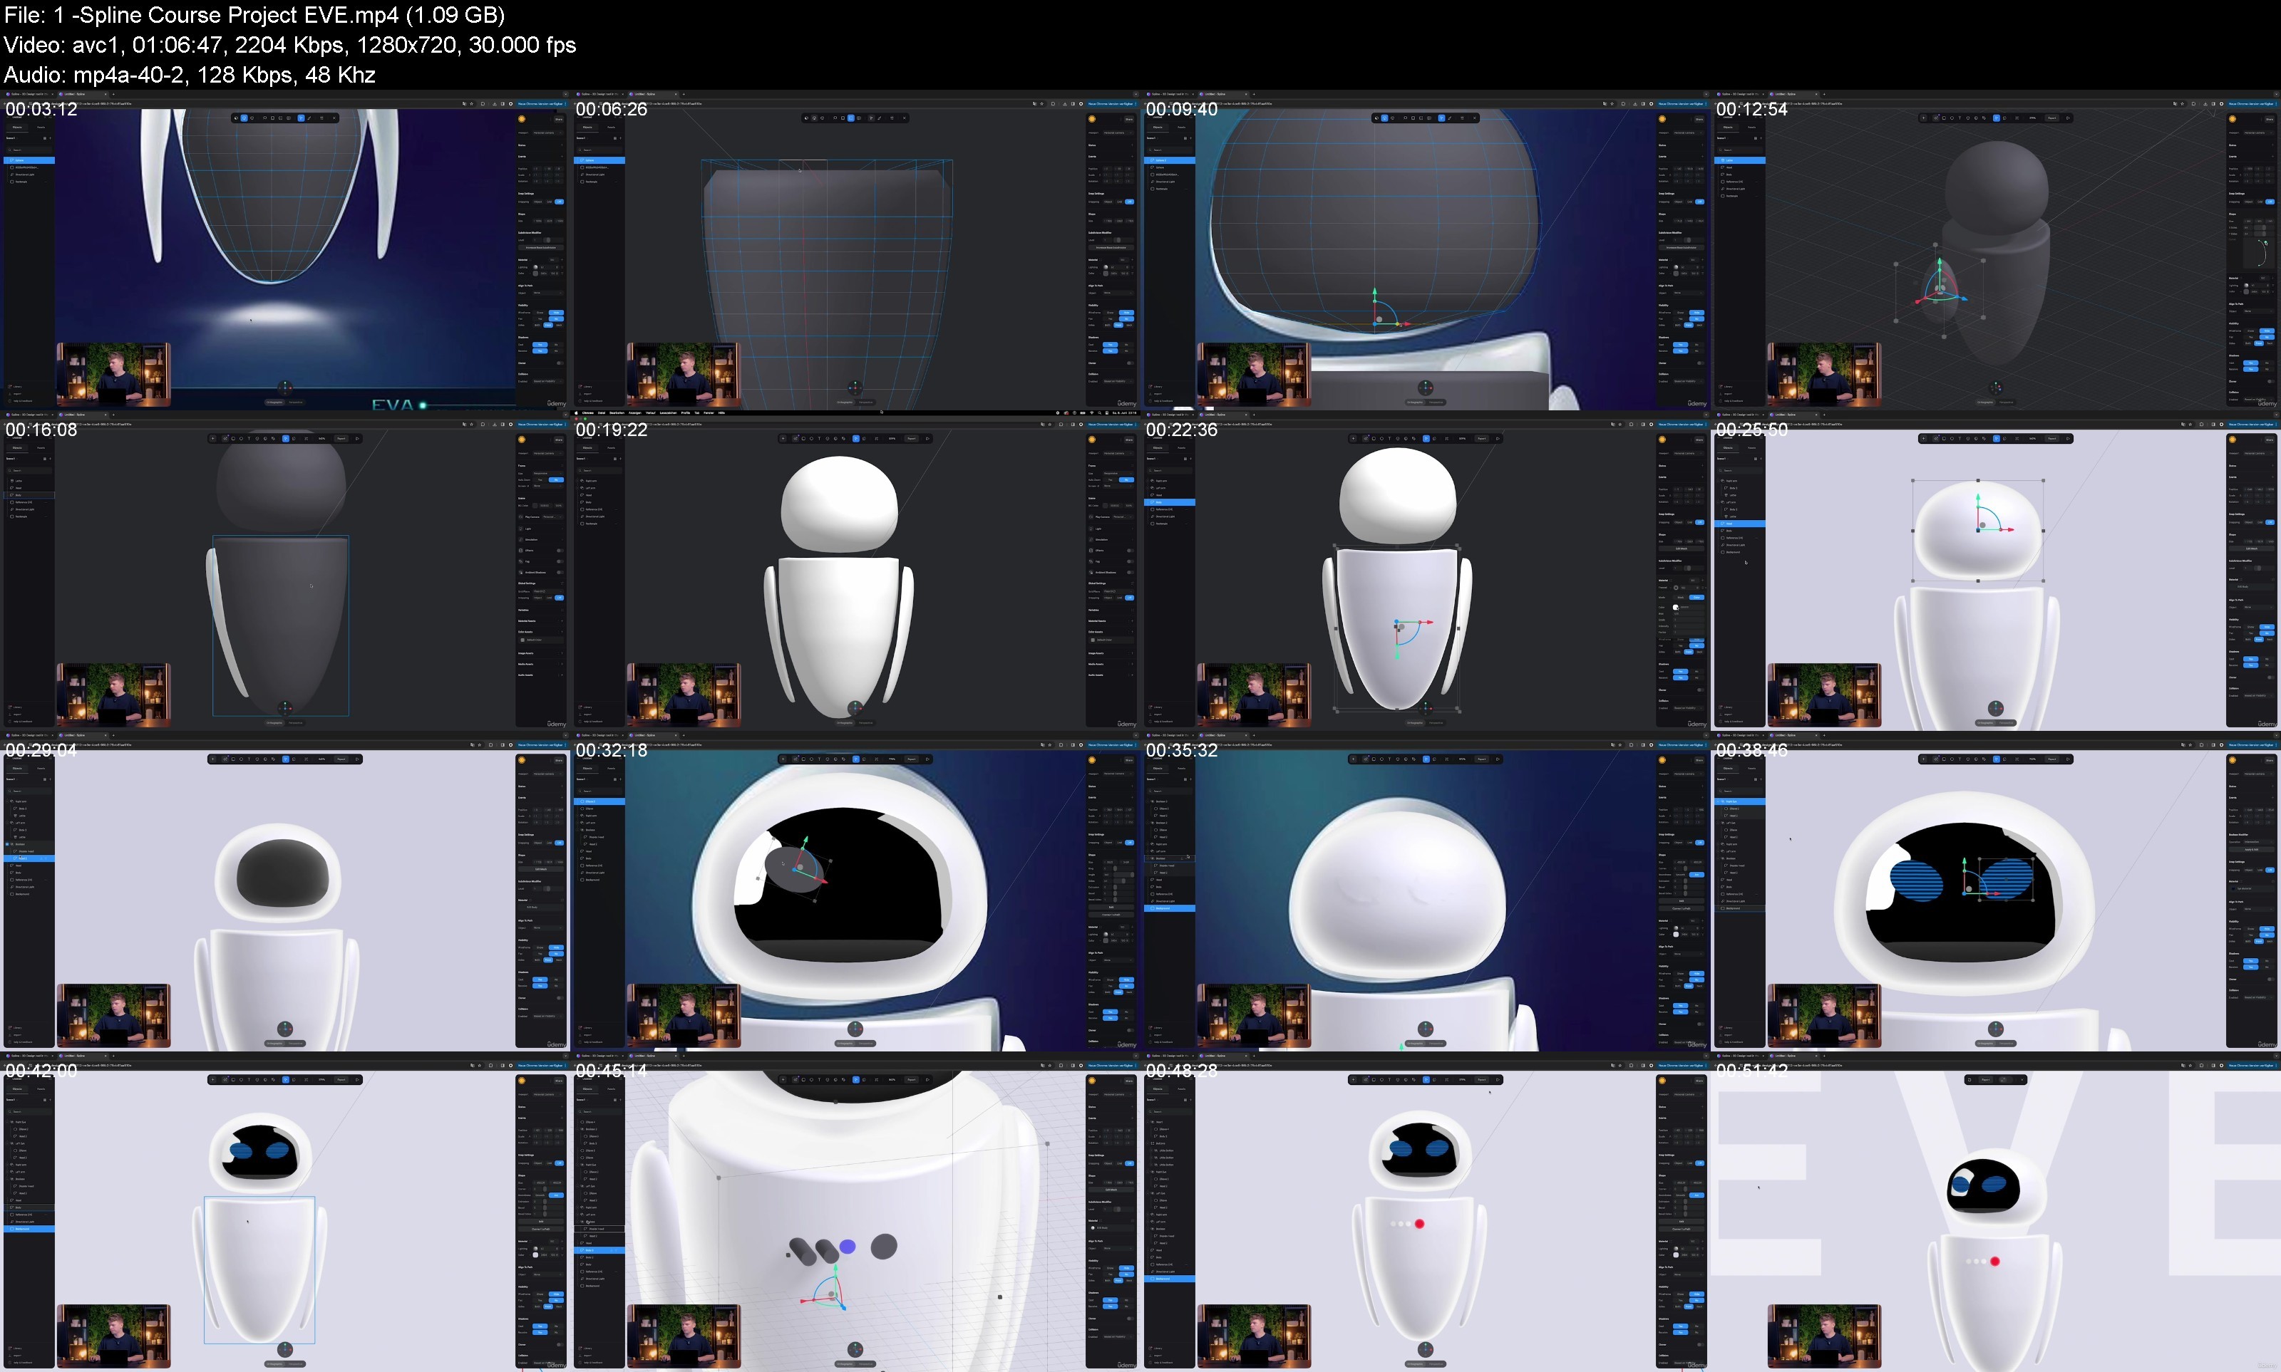Image resolution: width=2281 pixels, height=1372 pixels.
Task: Choose the 00:12:54 dark robot frame
Action: point(1995,249)
